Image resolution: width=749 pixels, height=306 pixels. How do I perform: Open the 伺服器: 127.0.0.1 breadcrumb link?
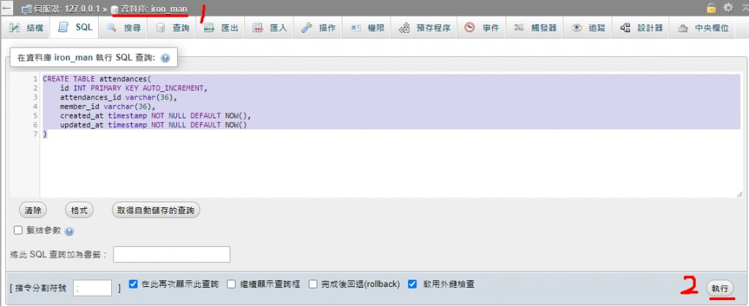point(65,9)
